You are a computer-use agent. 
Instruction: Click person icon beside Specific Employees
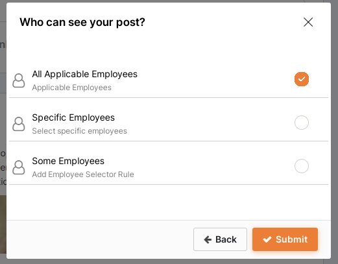pos(19,124)
